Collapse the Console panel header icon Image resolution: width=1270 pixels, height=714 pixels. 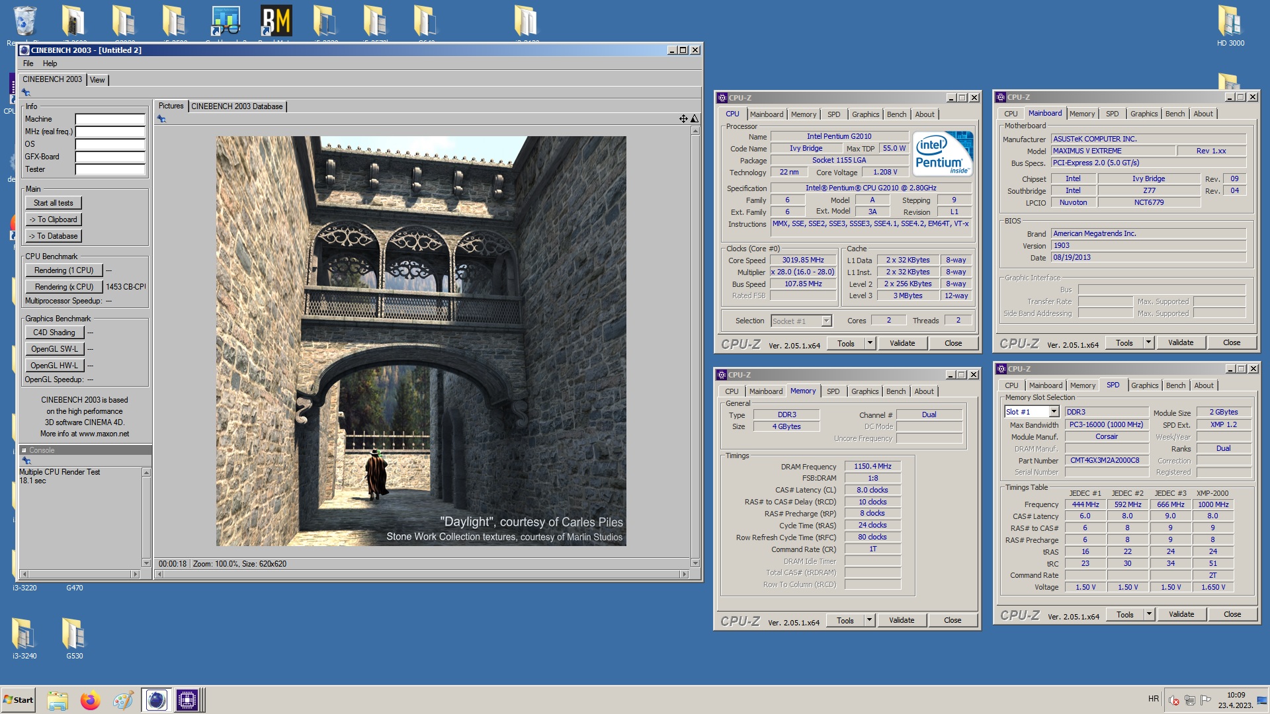(x=24, y=450)
